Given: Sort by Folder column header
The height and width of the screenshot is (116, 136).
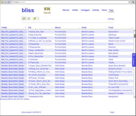Looking at the screenshot, I should coord(14,28).
